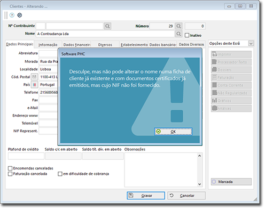Viewport: 265px width, 210px height.
Task: Open the Análises option
Action: 231,108
